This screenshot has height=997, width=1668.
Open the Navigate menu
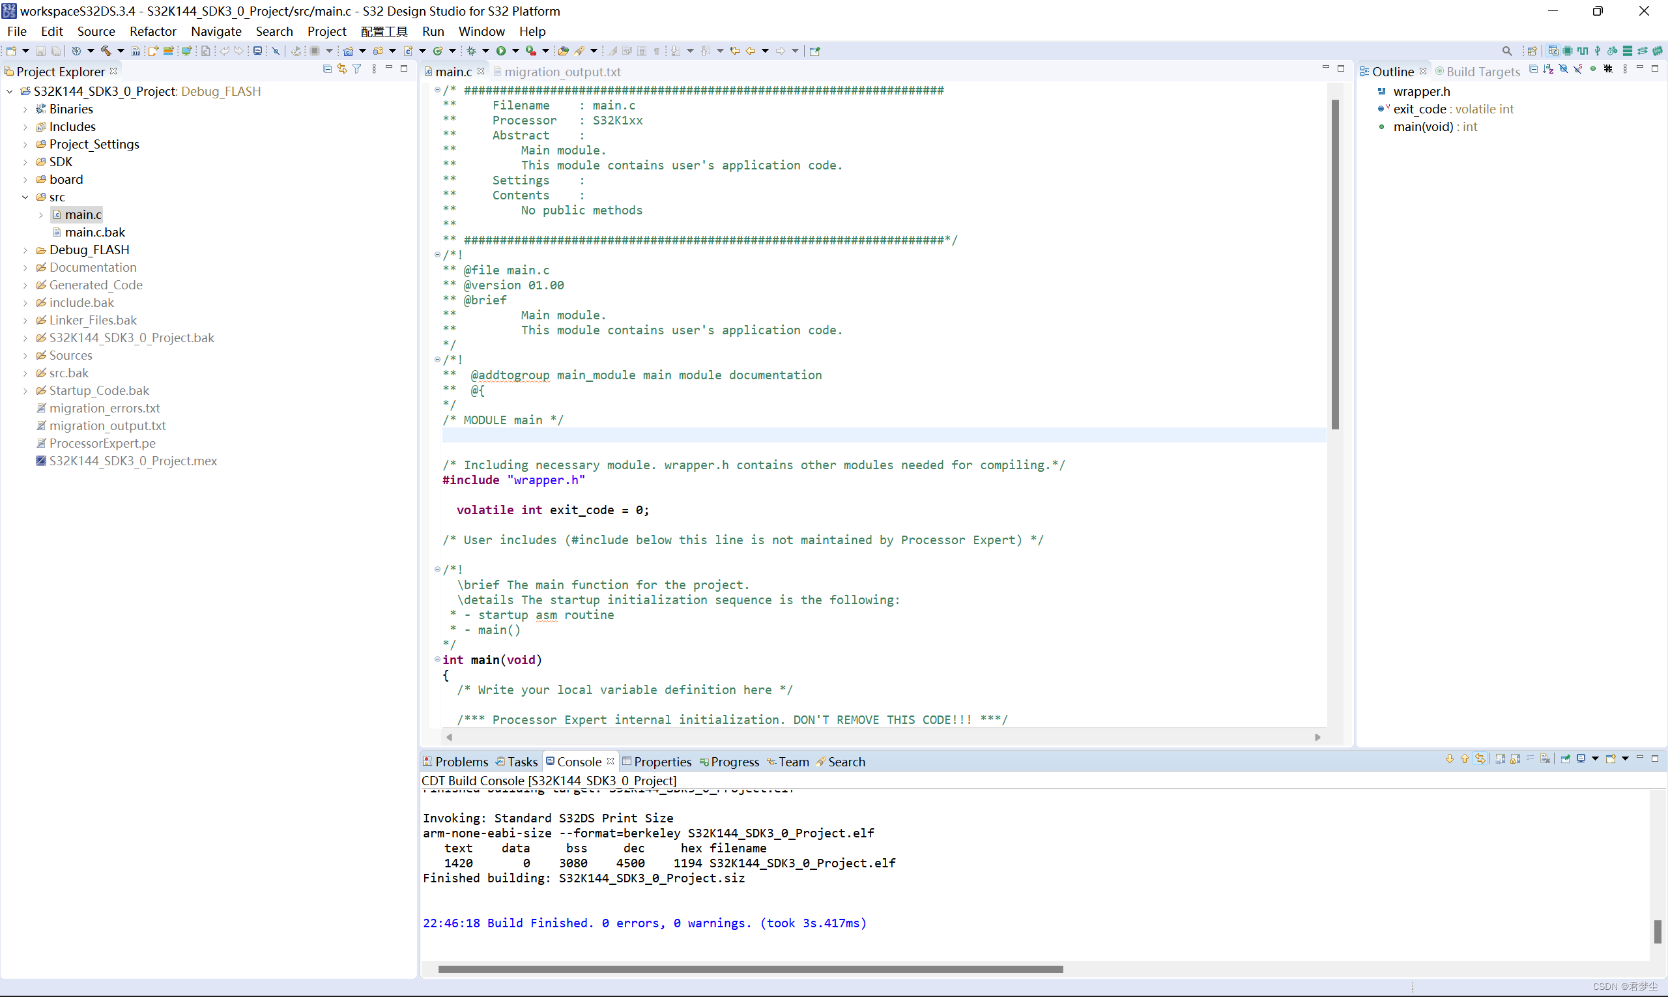(x=216, y=31)
